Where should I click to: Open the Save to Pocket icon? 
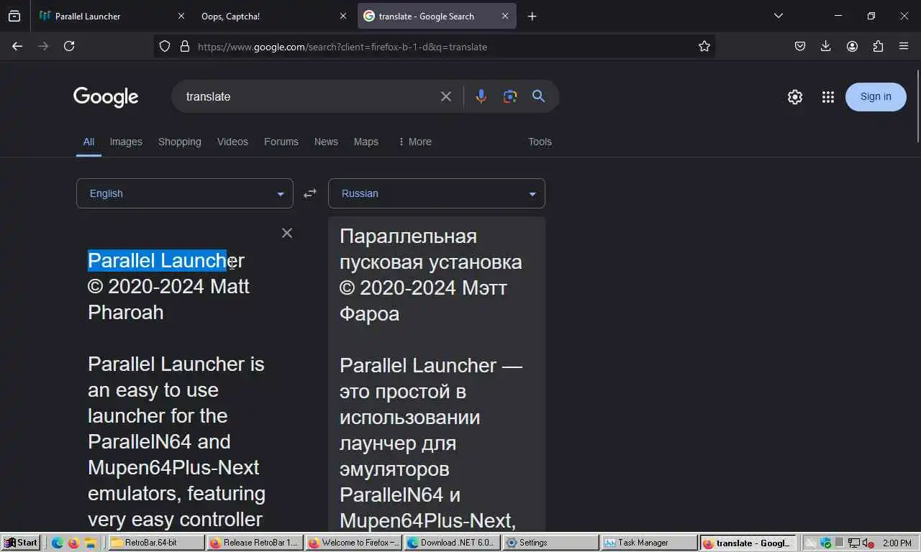pyautogui.click(x=800, y=46)
